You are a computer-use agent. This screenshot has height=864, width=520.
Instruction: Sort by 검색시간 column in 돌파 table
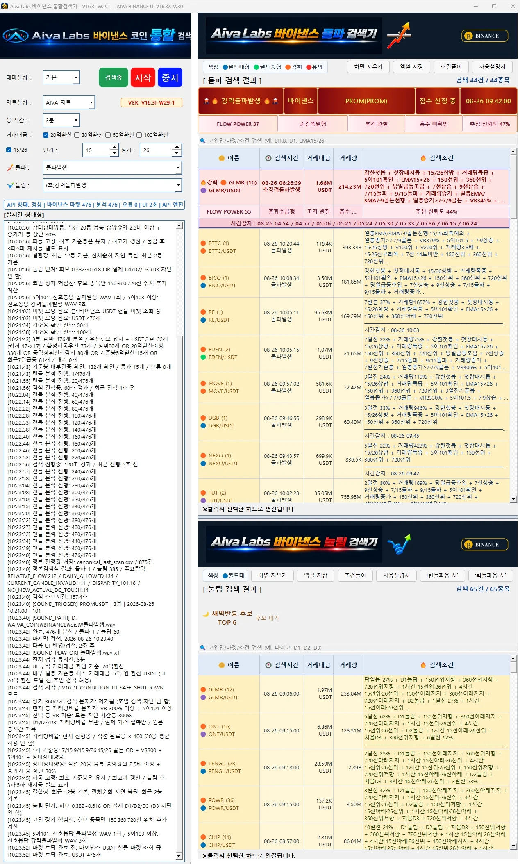click(282, 158)
